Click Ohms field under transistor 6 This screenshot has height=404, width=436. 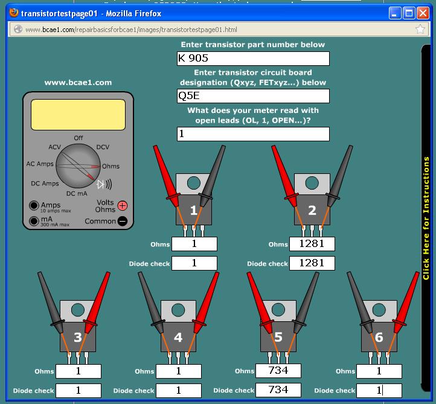(x=379, y=371)
